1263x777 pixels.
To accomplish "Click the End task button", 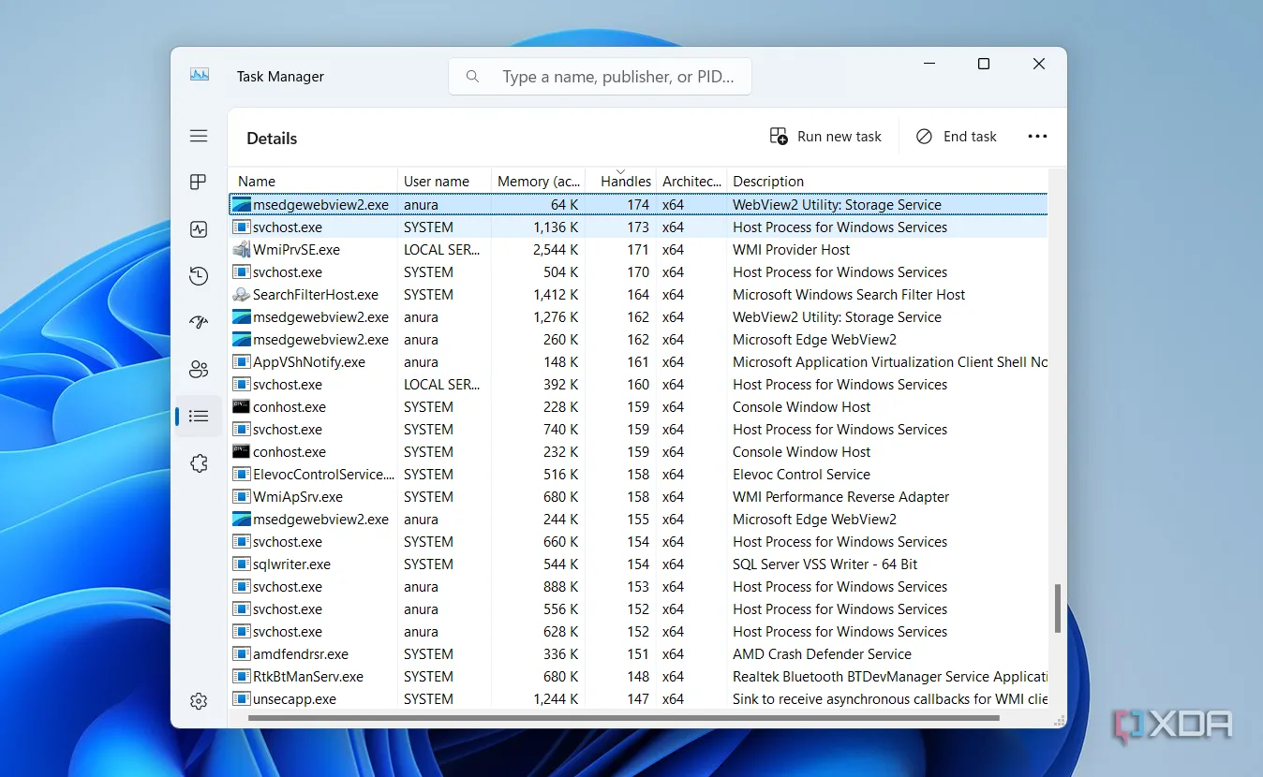I will click(x=956, y=137).
